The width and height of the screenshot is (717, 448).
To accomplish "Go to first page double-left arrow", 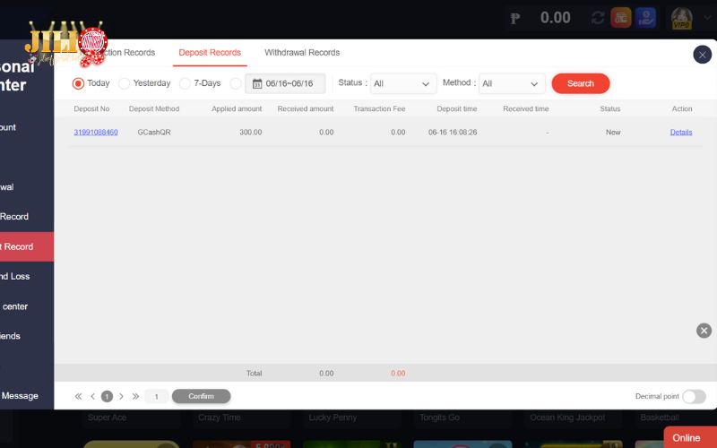I will [78, 396].
